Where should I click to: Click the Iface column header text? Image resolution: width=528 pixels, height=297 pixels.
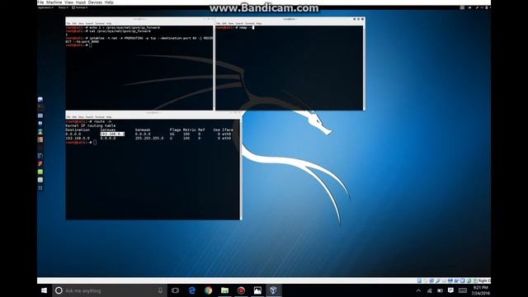[x=228, y=130]
